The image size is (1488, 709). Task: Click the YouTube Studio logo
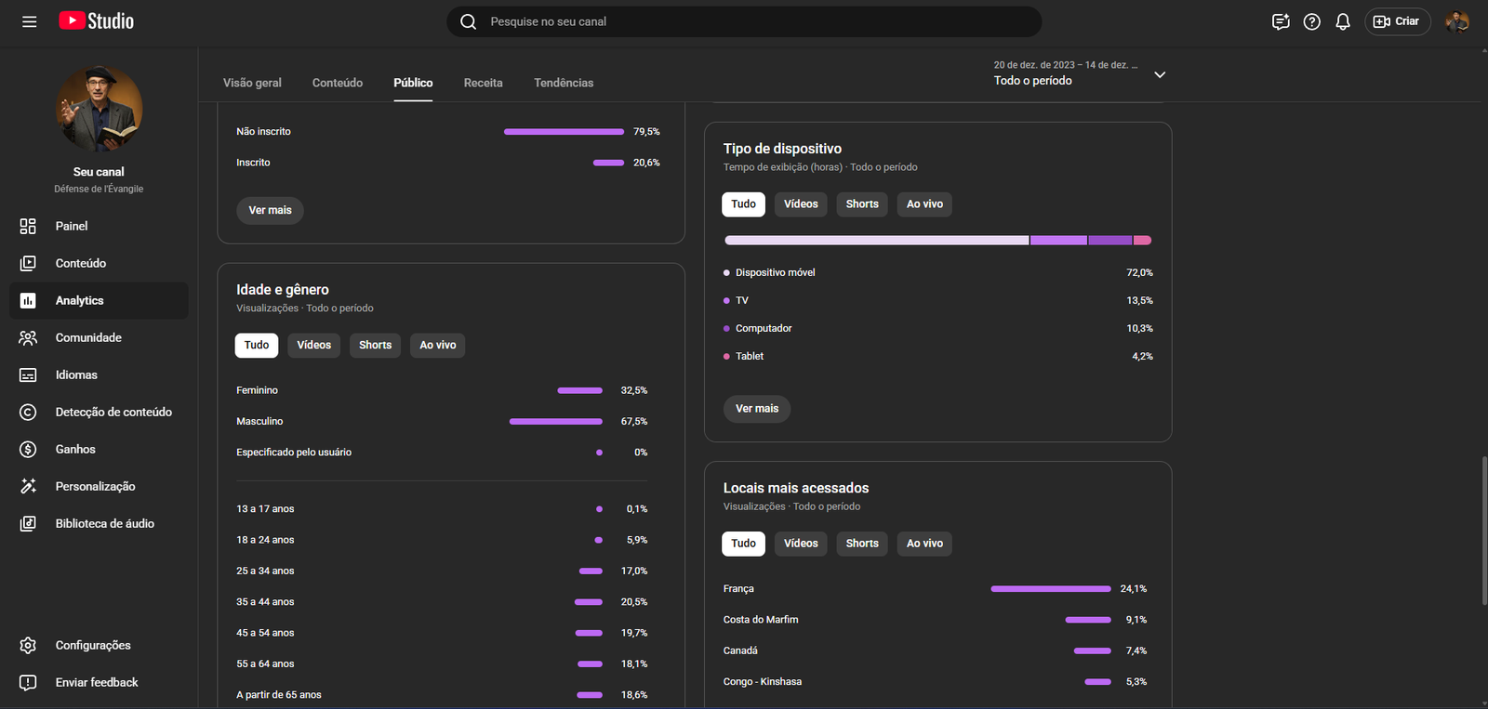click(x=97, y=21)
